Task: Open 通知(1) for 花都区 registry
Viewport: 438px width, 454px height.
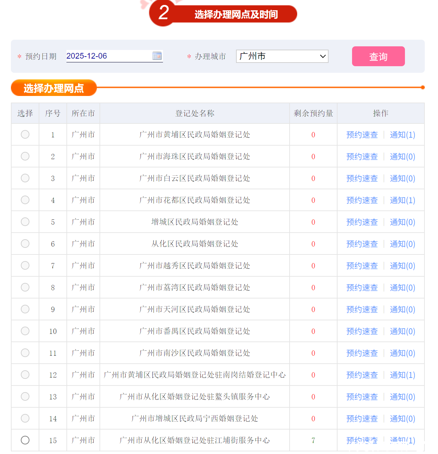Action: tap(402, 200)
